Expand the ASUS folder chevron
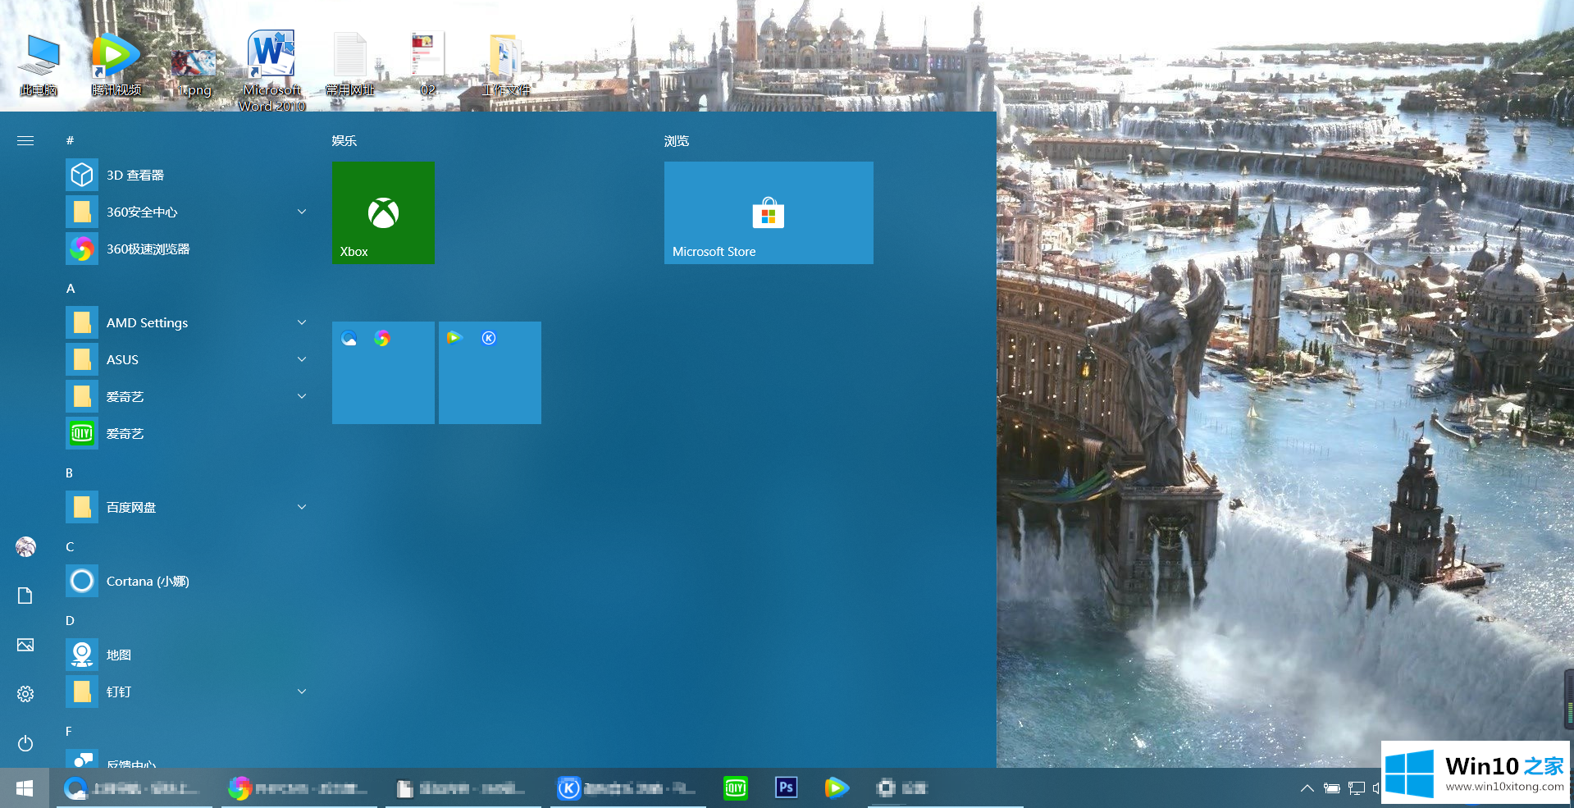Screen dimensions: 1574x808 302,359
